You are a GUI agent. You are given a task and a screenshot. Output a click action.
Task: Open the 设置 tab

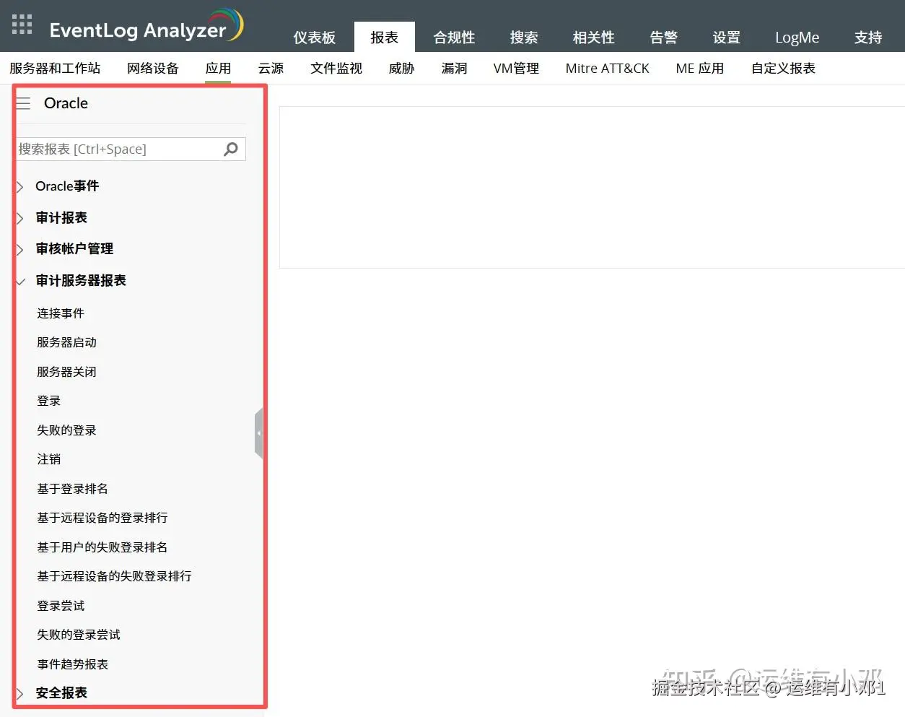pyautogui.click(x=726, y=38)
